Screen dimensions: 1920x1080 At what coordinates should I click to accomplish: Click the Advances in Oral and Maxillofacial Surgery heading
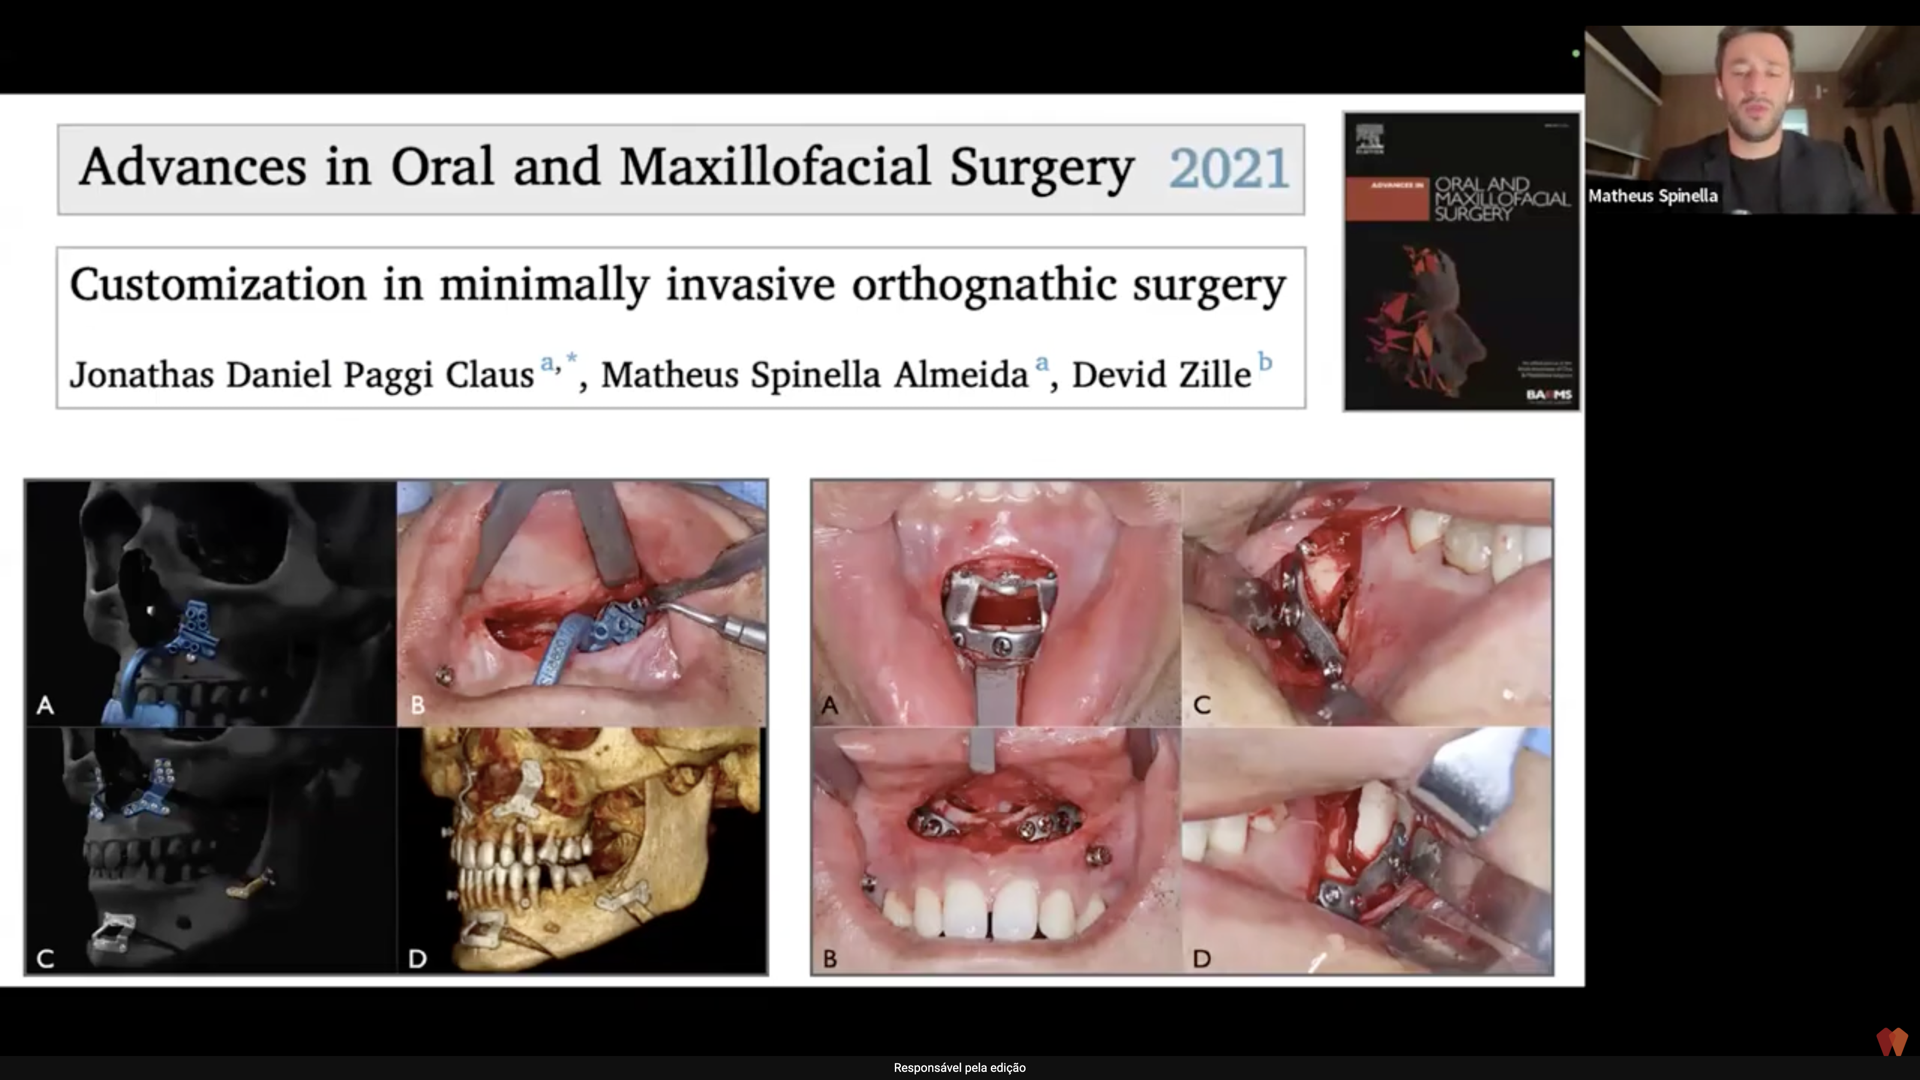607,167
